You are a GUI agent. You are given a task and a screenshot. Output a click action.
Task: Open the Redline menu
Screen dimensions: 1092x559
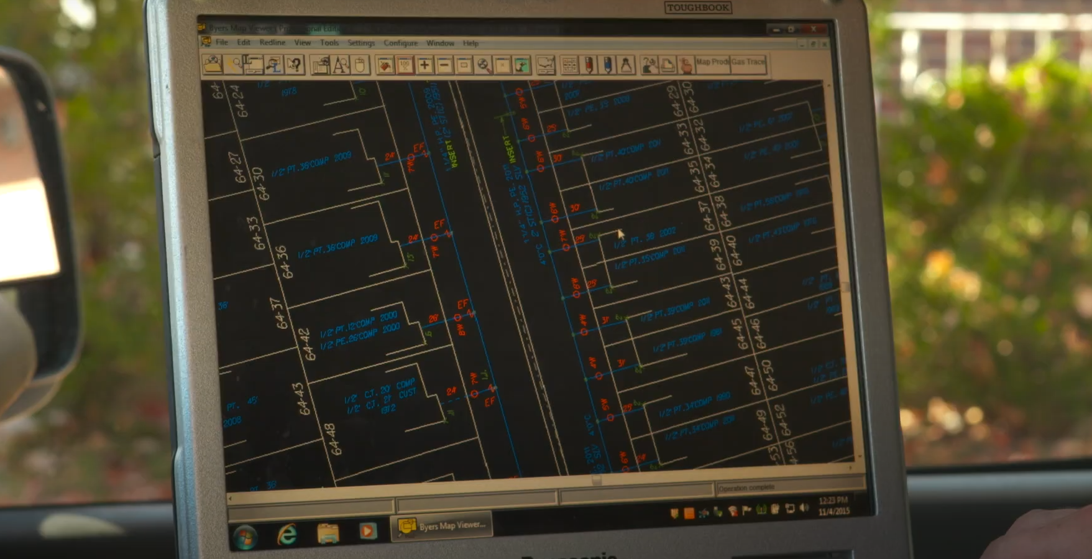272,42
